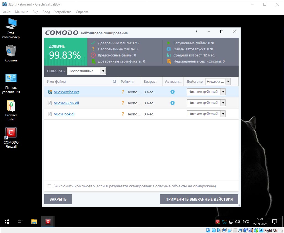Open Этот компьютер desktop icon
Screen dimensions: 284x233
11,28
